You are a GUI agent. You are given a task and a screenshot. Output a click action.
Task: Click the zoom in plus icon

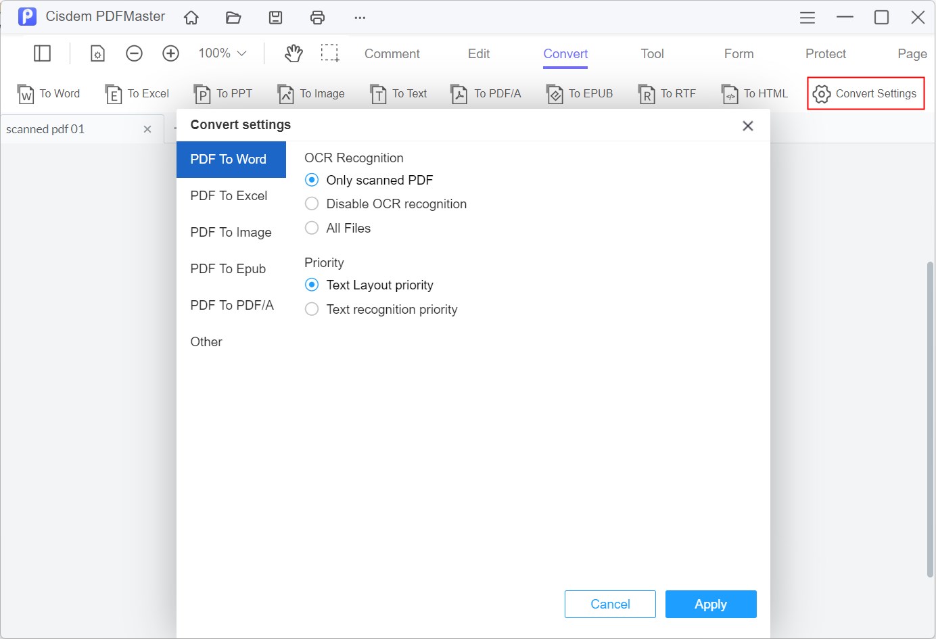170,53
